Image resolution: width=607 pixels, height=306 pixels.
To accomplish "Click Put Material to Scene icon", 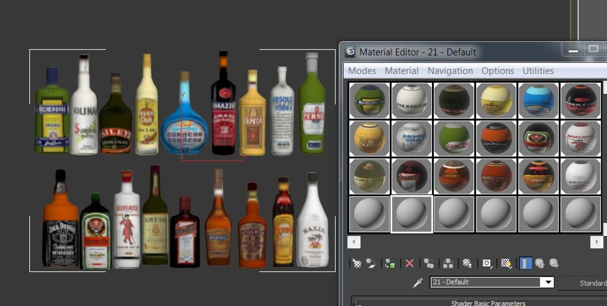I will pyautogui.click(x=371, y=263).
